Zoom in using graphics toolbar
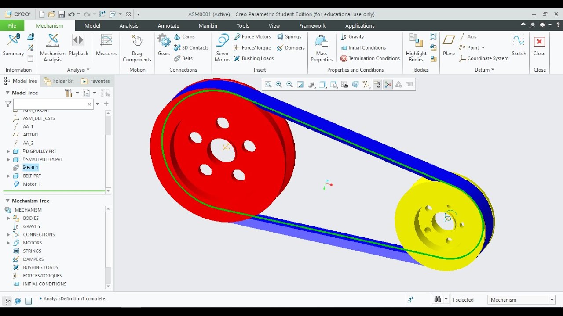Viewport: 563px width, 316px height. pyautogui.click(x=279, y=85)
